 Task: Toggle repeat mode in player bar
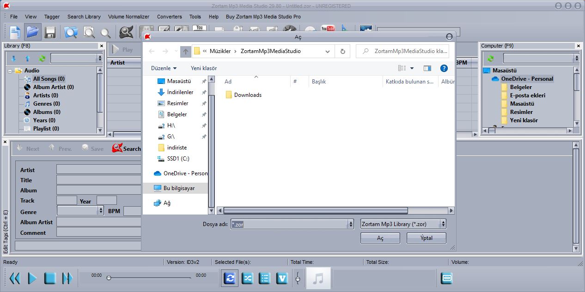pyautogui.click(x=230, y=278)
